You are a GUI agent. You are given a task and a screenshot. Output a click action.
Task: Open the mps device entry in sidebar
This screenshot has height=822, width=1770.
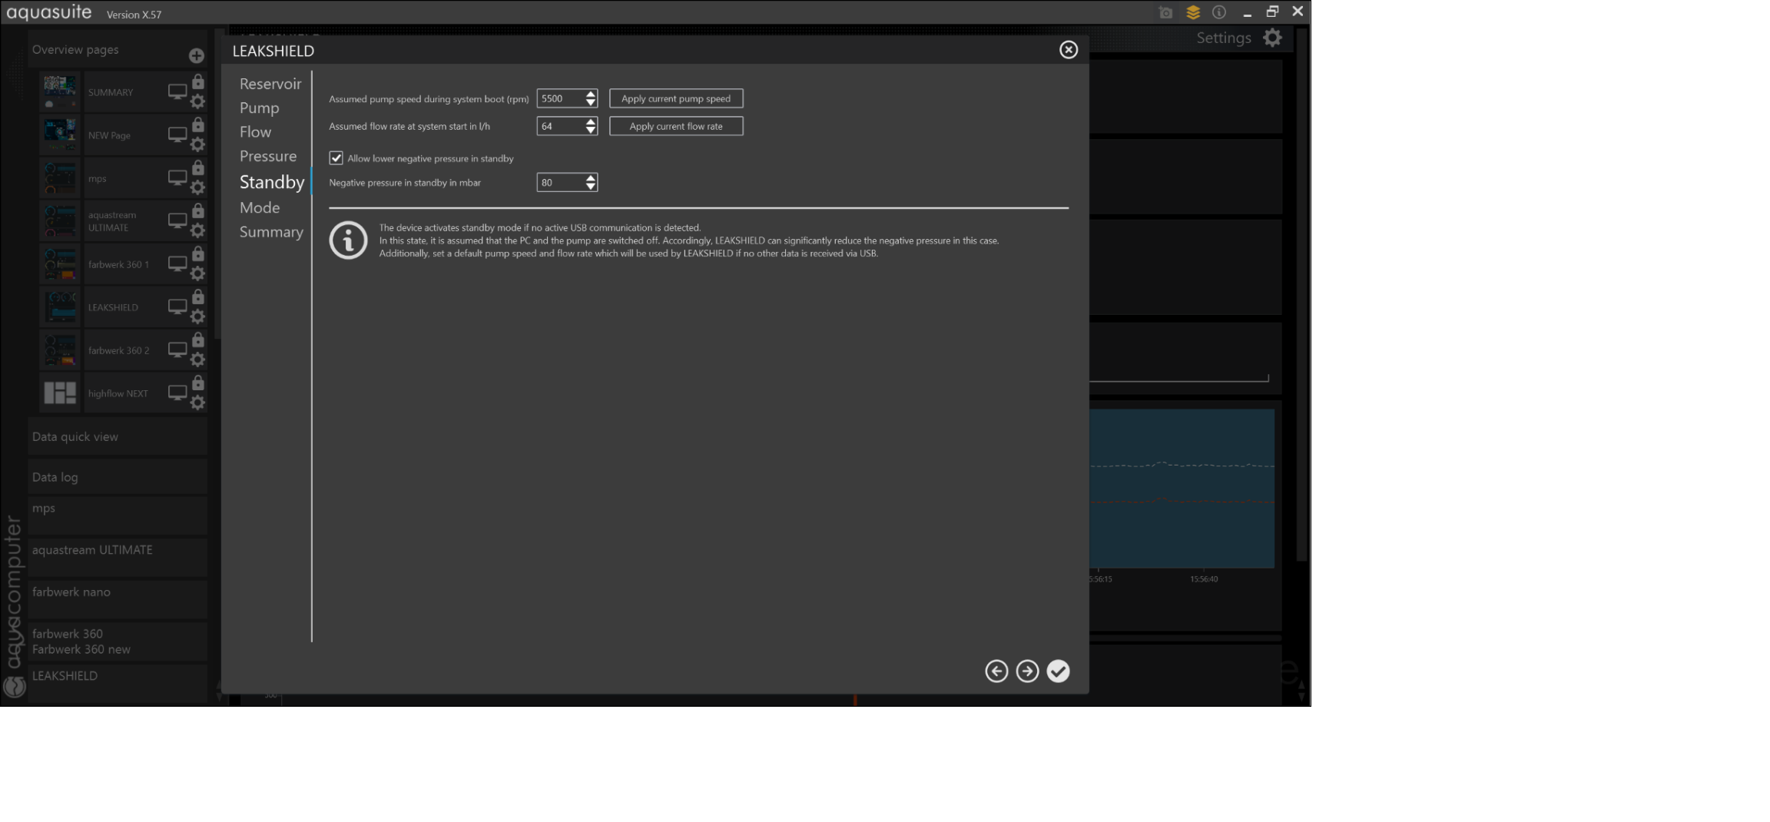tap(118, 515)
